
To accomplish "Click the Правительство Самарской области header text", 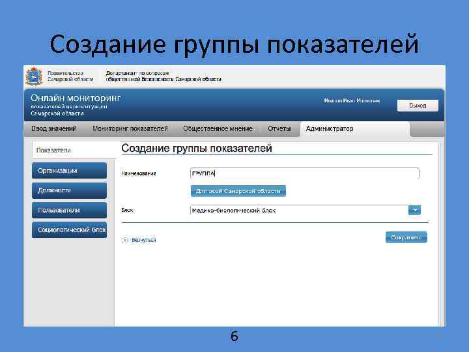I will (70, 76).
